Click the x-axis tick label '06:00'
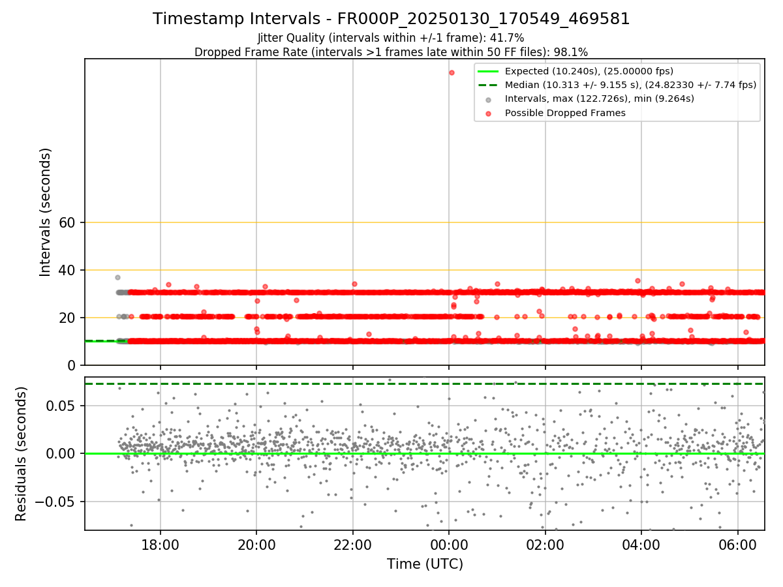This screenshot has height=587, width=783. pyautogui.click(x=737, y=545)
